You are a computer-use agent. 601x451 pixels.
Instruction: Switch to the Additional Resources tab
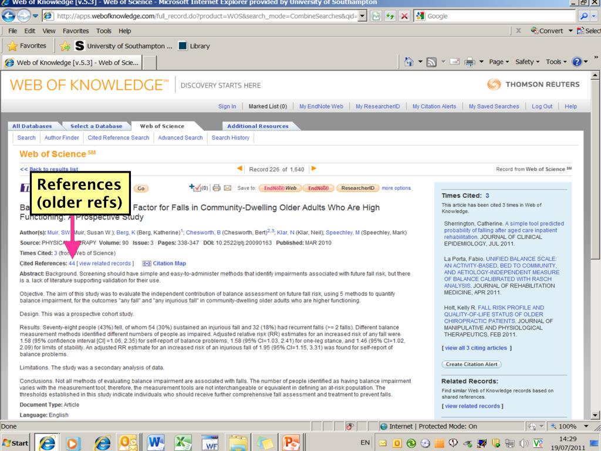(x=258, y=126)
